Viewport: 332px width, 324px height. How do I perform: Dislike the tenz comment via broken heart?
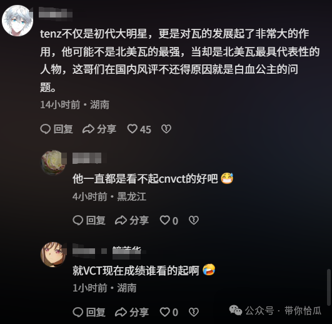[x=166, y=129]
